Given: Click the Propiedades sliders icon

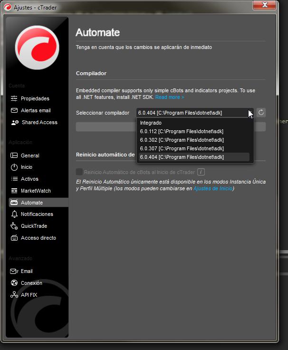Looking at the screenshot, I should click(x=14, y=98).
